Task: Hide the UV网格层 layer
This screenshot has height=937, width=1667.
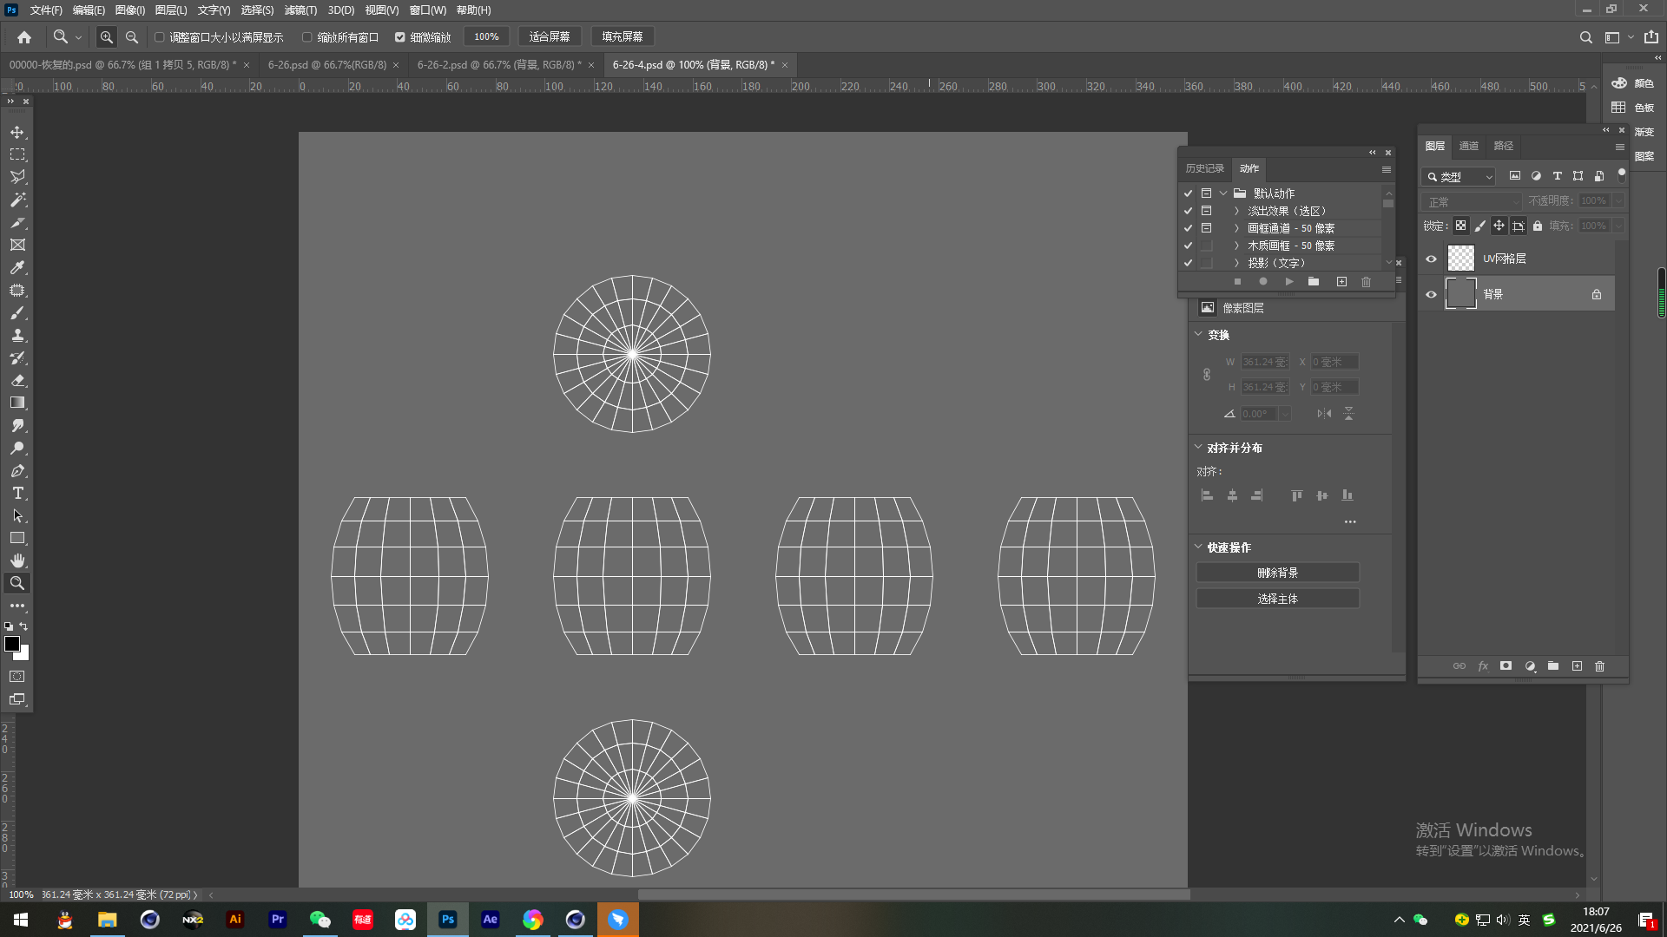Action: pos(1431,259)
